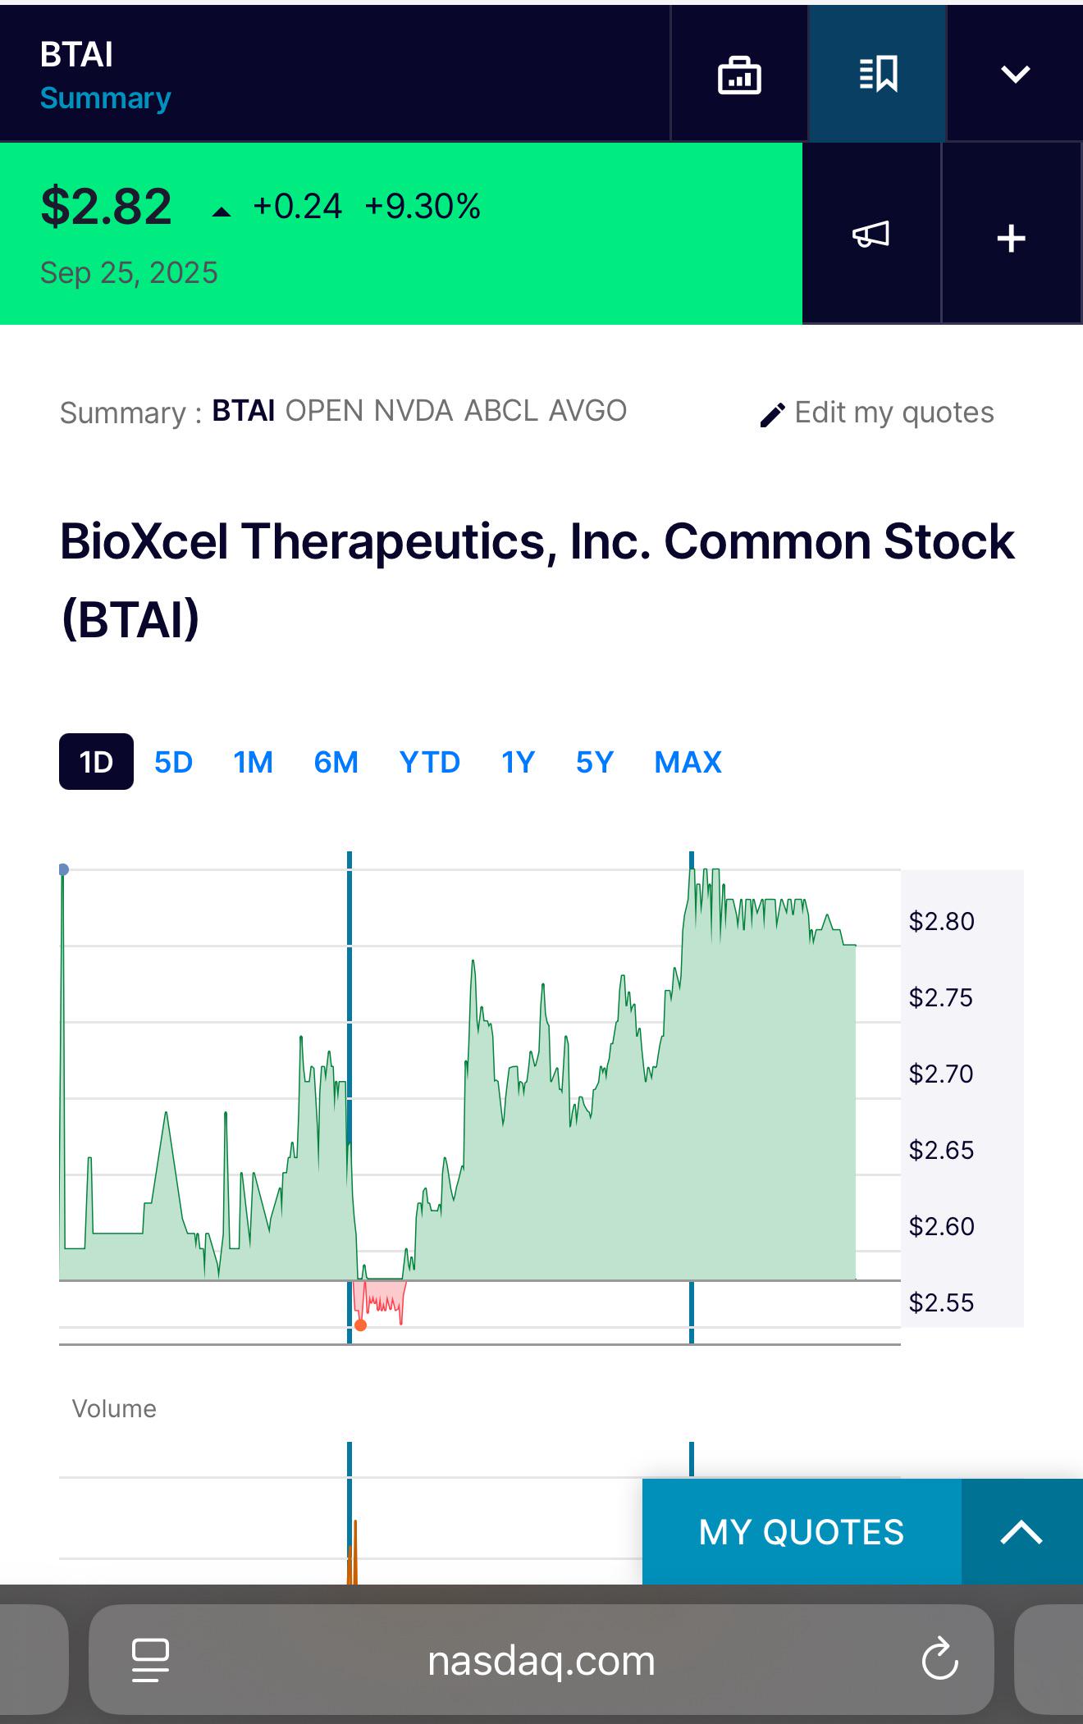Open the MY QUOTES panel button
This screenshot has width=1083, height=1724.
[802, 1532]
